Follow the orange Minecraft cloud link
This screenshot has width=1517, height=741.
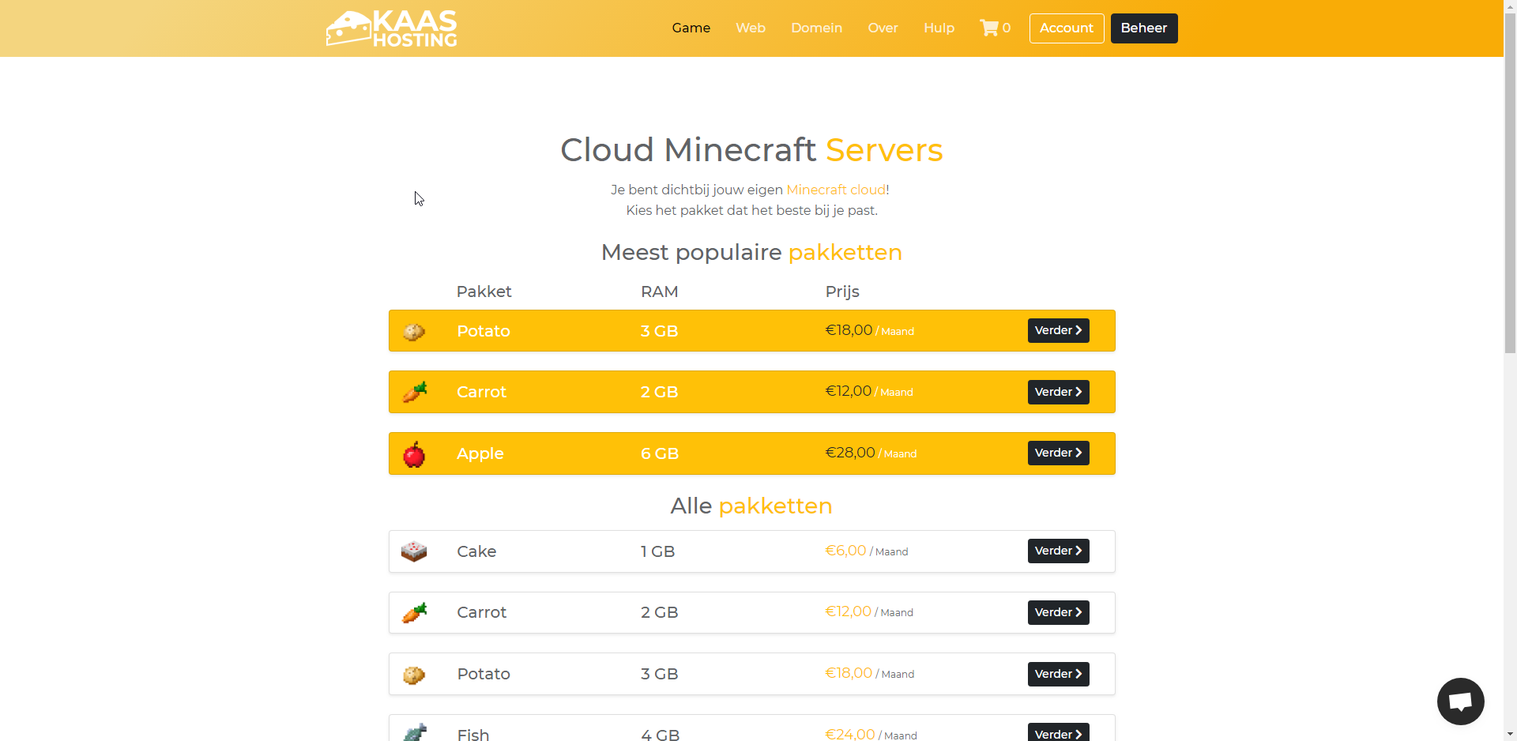836,190
